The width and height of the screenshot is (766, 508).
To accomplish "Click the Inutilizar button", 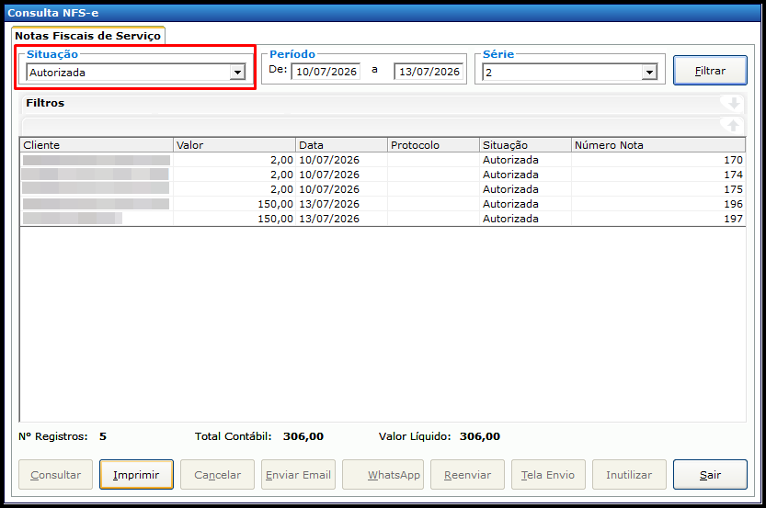I will 629,474.
